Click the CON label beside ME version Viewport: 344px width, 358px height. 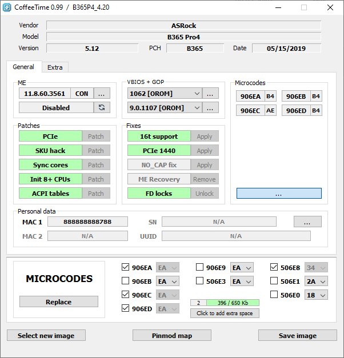[x=82, y=94]
